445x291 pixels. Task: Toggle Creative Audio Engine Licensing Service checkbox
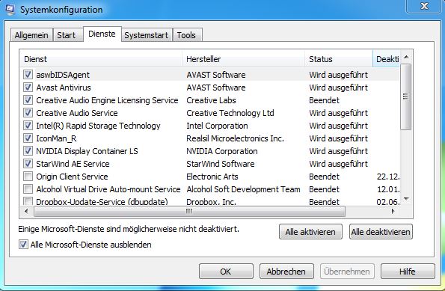[x=28, y=100]
